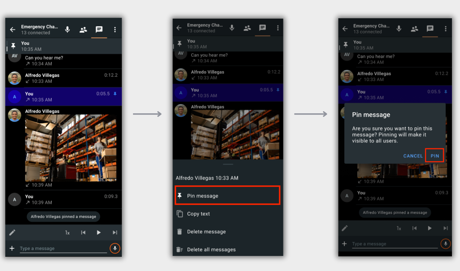
Task: Play audio message in left screen
Action: (x=99, y=233)
